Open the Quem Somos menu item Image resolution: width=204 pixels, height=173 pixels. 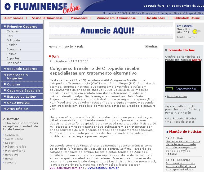pyautogui.click(x=13, y=18)
